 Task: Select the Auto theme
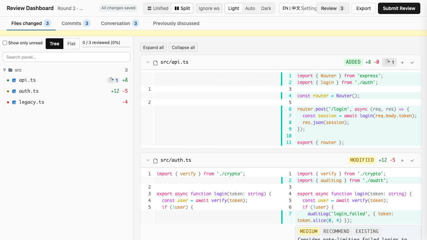[250, 8]
